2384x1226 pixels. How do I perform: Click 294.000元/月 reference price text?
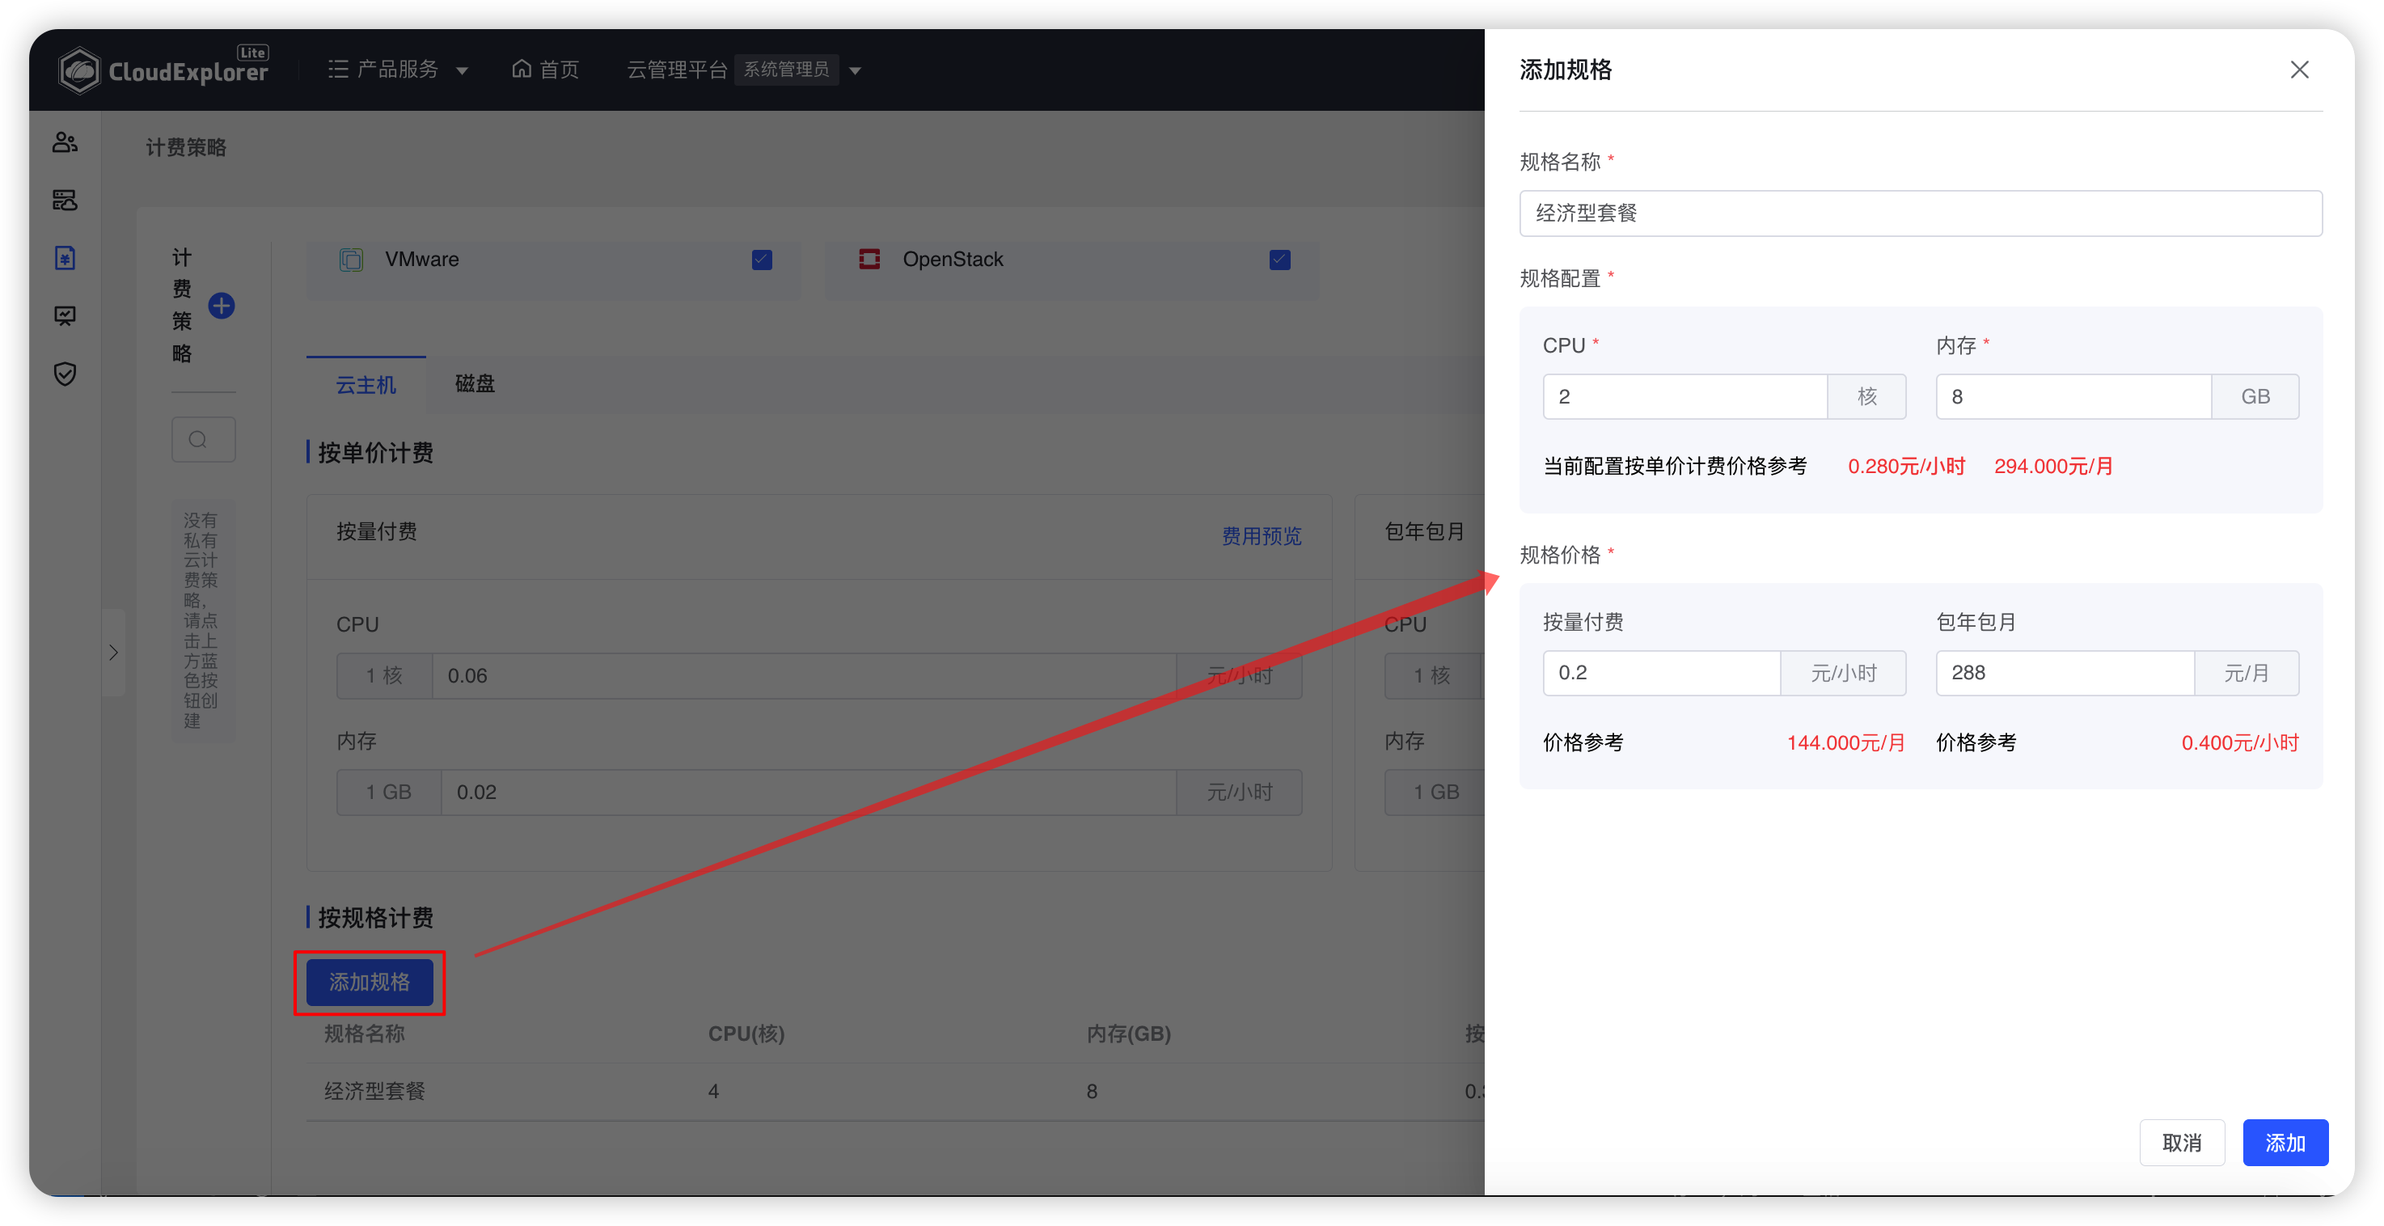[x=2052, y=466]
